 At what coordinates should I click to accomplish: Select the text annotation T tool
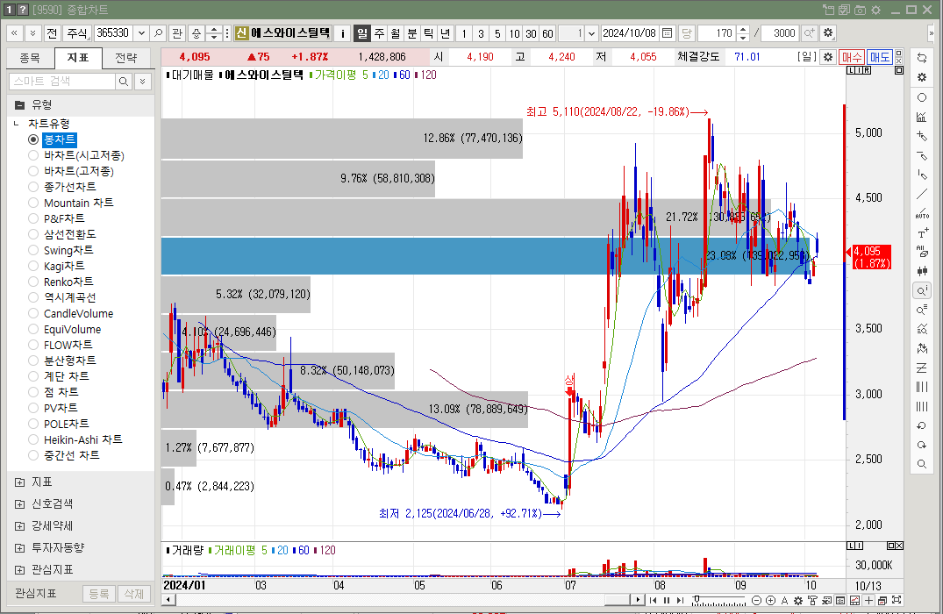pyautogui.click(x=921, y=233)
